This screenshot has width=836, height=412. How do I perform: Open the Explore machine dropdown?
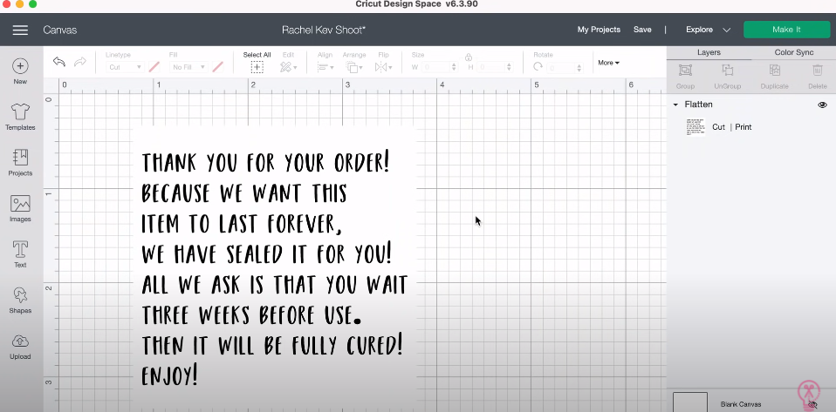click(x=708, y=30)
